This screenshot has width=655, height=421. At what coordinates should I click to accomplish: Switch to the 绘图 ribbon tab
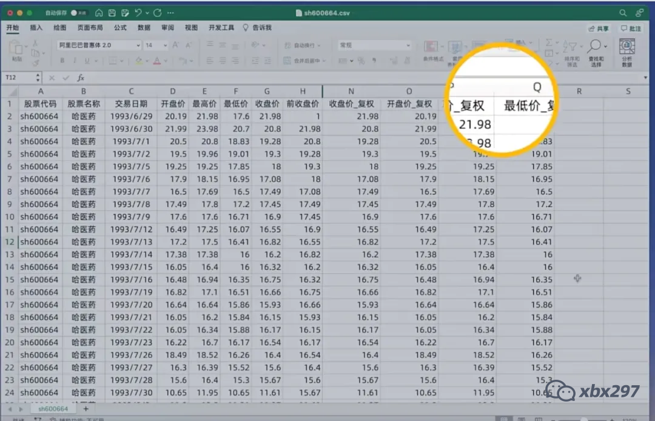point(59,27)
